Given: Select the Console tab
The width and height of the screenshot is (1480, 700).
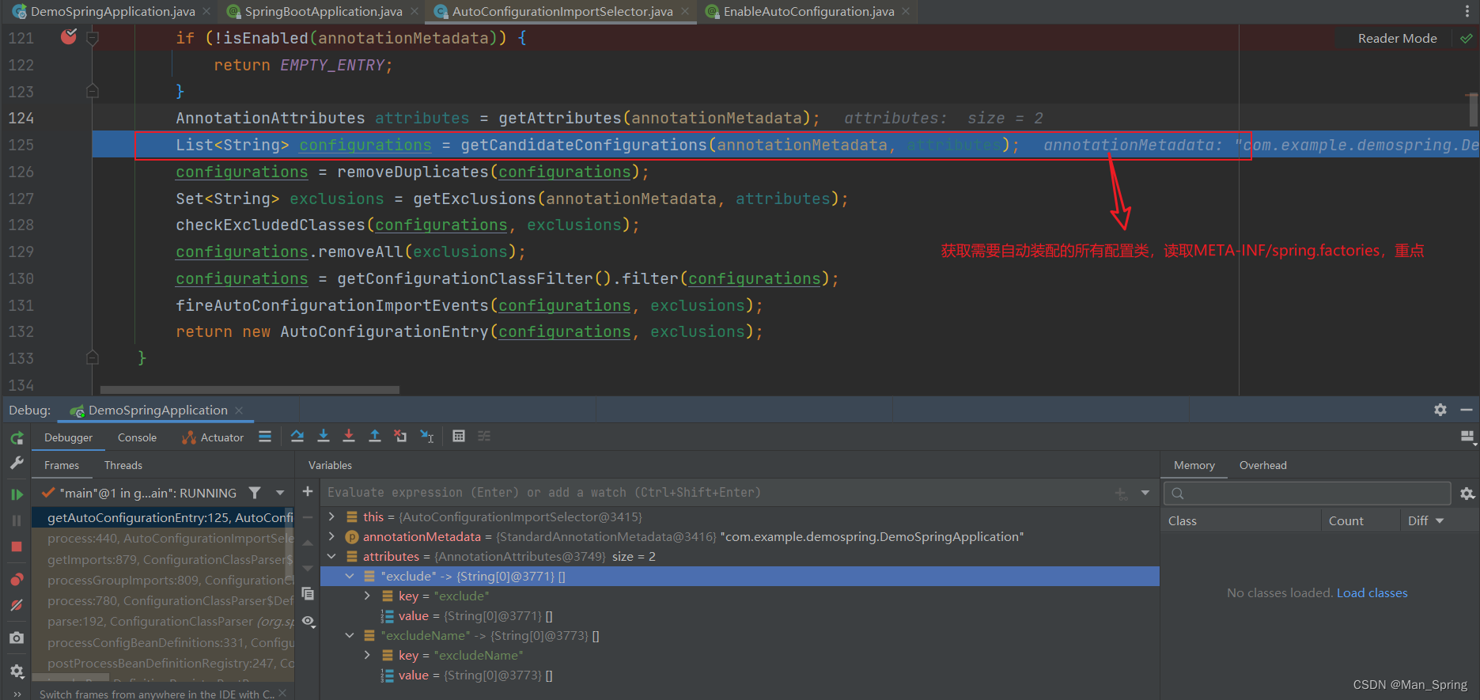Looking at the screenshot, I should tap(137, 437).
